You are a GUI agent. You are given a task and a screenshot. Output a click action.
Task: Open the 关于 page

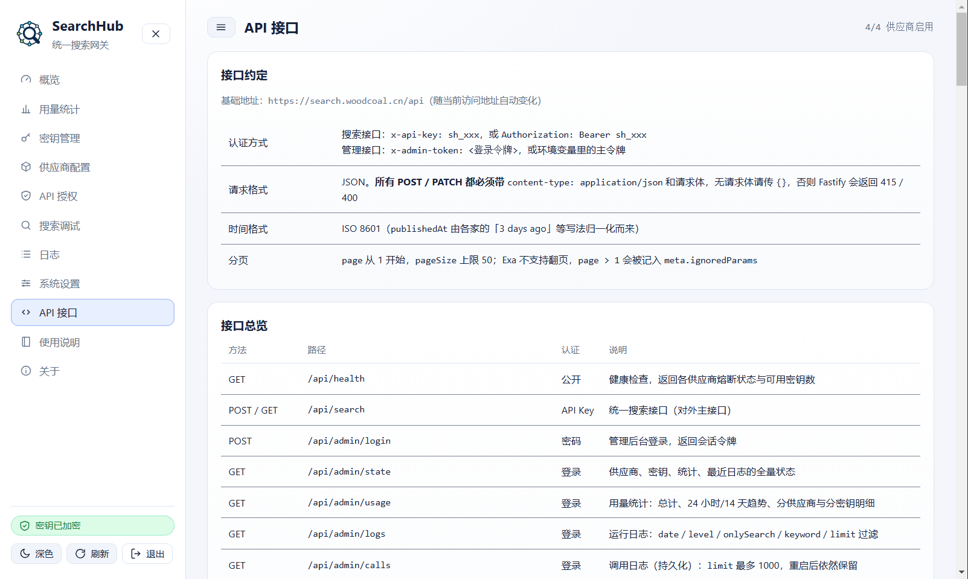(92, 371)
